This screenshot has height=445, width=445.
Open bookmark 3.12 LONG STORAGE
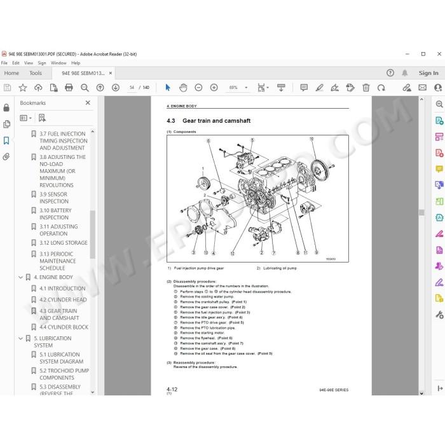coord(64,243)
